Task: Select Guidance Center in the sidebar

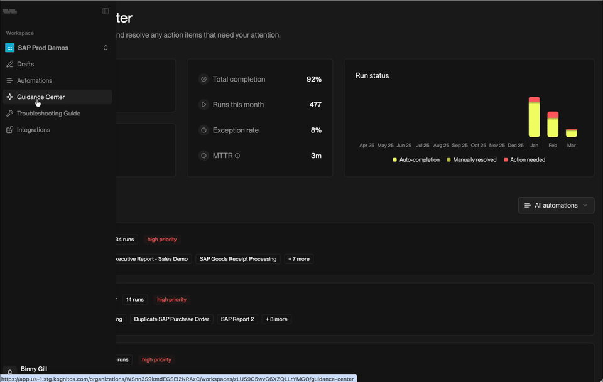Action: [41, 97]
